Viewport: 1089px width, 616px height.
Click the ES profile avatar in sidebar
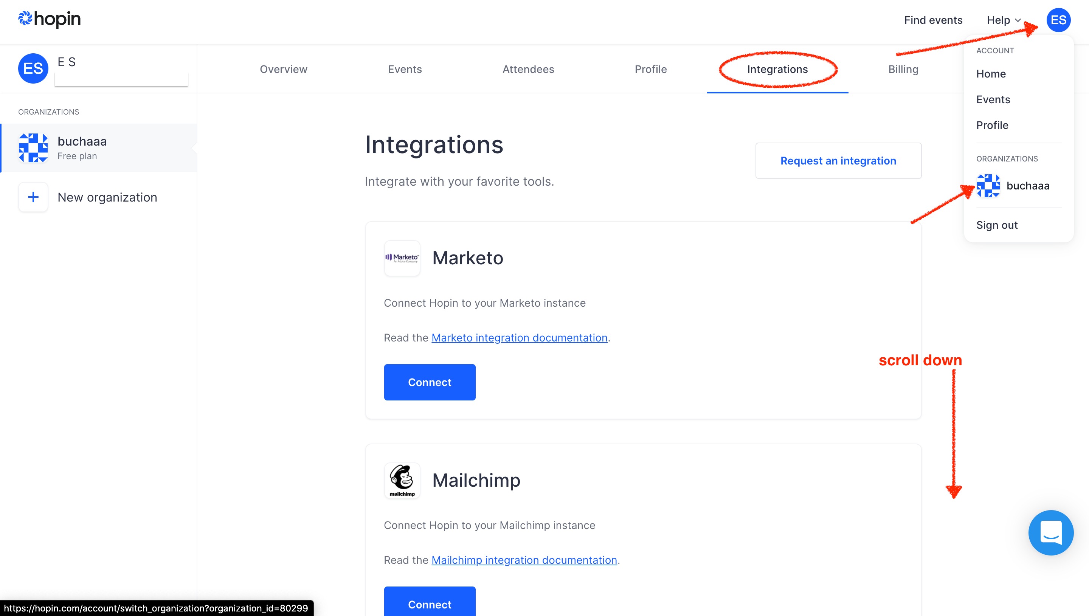click(x=33, y=68)
